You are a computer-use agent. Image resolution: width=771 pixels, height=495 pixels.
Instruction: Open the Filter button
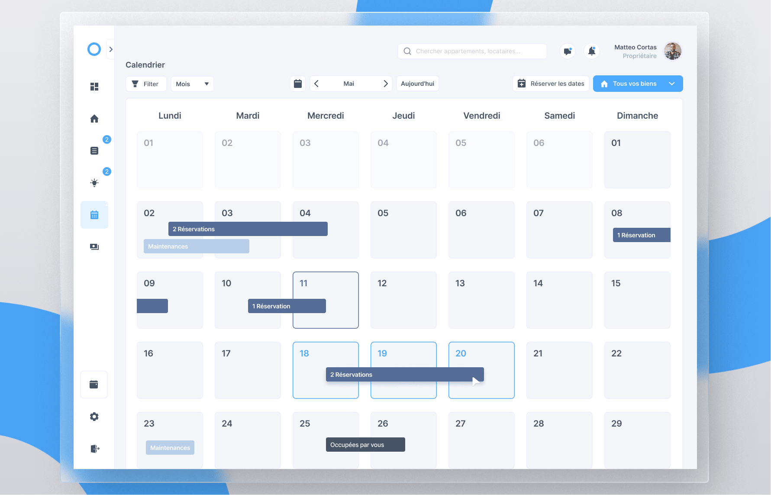tap(146, 84)
